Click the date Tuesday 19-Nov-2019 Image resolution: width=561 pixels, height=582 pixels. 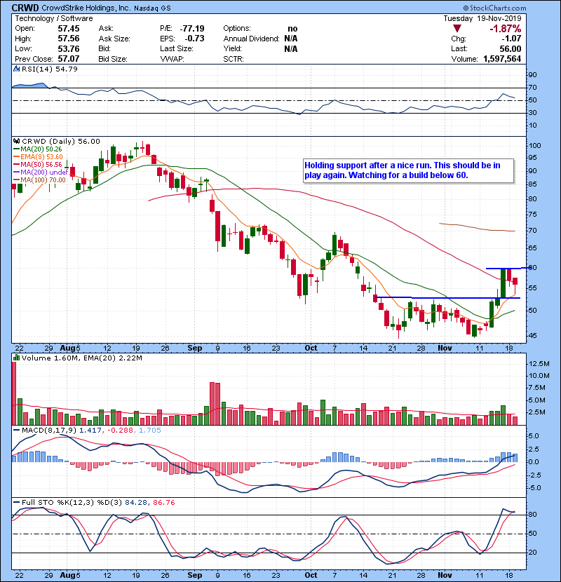click(482, 18)
